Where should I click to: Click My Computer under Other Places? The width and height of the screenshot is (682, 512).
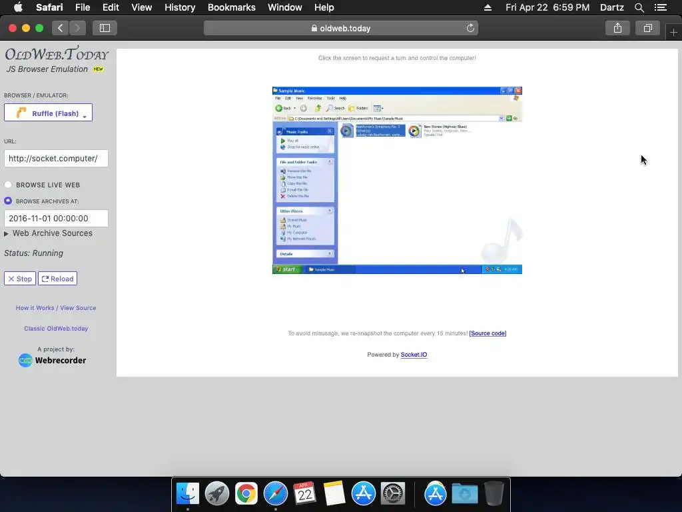pos(294,233)
